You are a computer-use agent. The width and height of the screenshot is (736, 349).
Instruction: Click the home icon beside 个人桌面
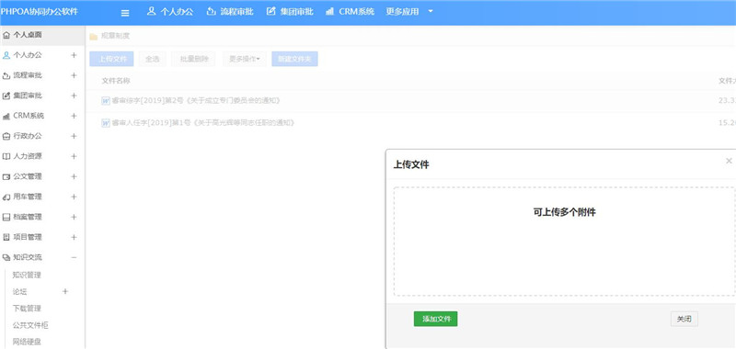6,35
